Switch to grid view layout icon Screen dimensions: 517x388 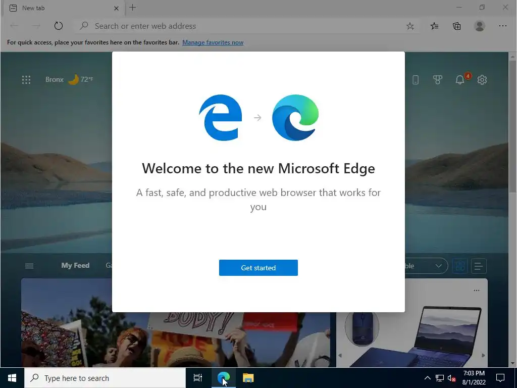click(x=460, y=266)
